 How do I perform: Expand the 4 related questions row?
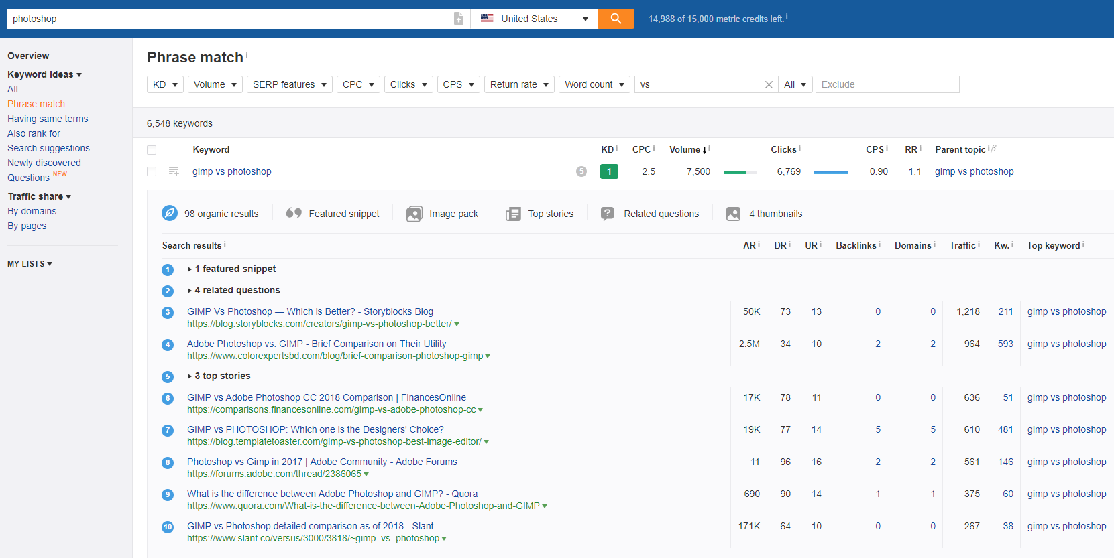coord(234,290)
